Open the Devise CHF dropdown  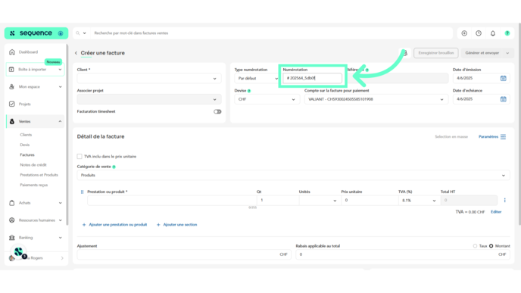click(x=267, y=99)
